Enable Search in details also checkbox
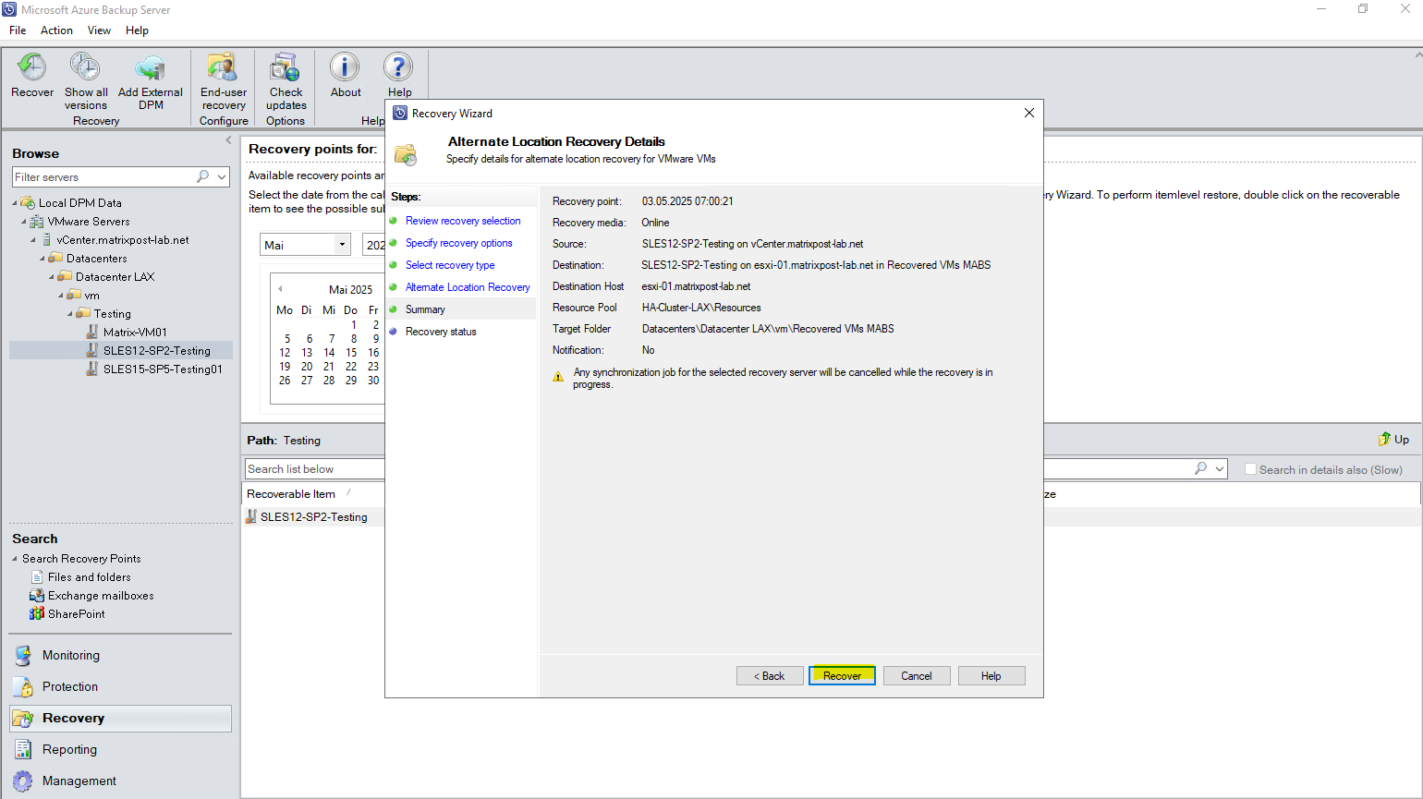 (x=1250, y=469)
